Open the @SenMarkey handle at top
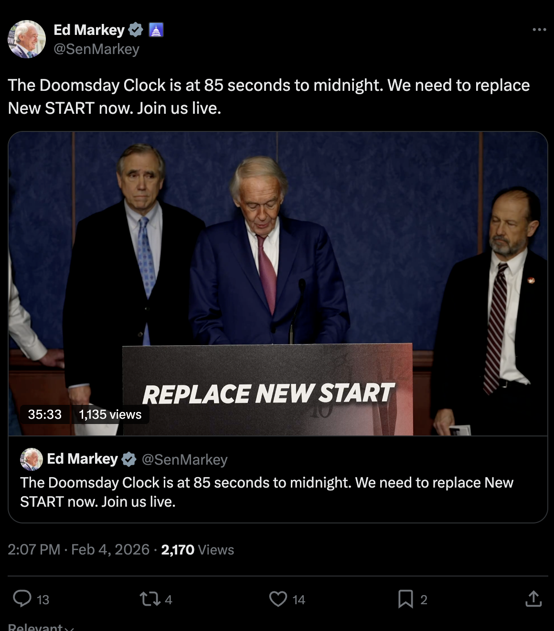 coord(96,49)
